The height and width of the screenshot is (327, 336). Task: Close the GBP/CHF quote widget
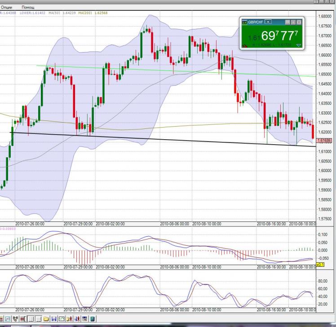click(299, 22)
